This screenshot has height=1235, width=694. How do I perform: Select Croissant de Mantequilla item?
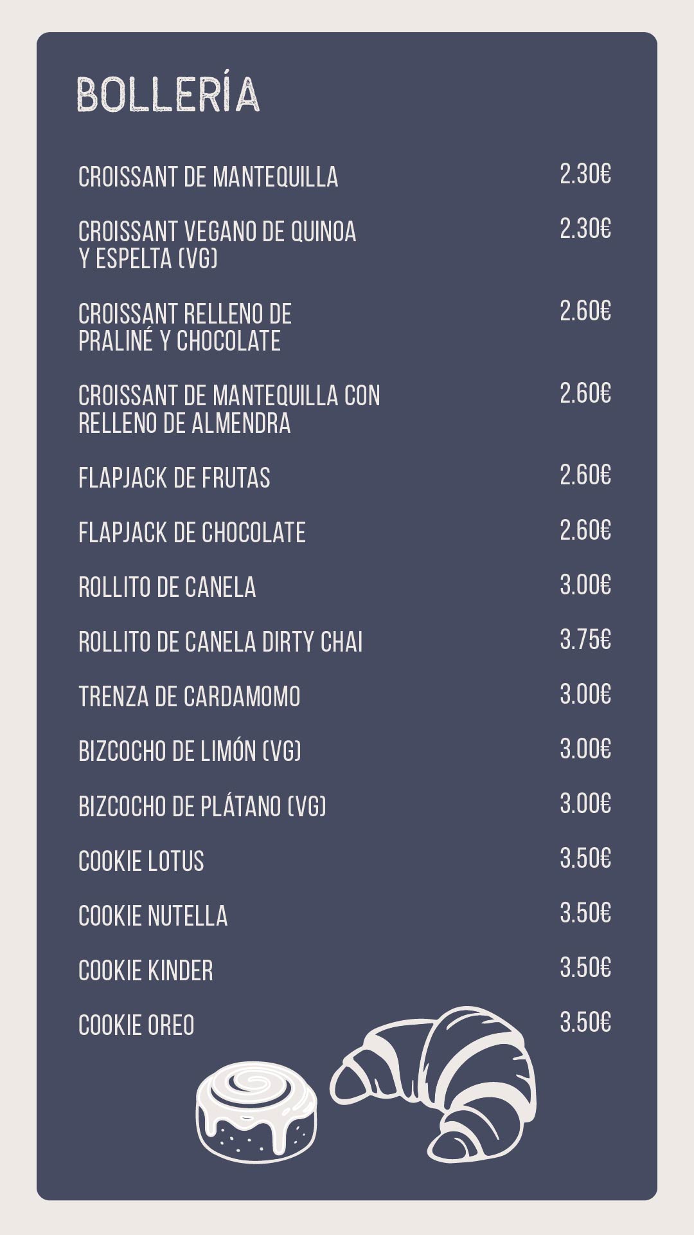point(208,177)
